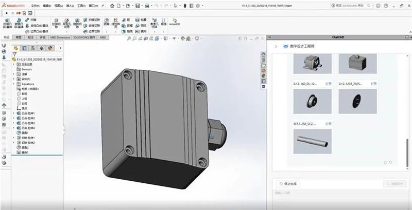Expand the 凸台-拉伸1 feature node
This screenshot has height=210, width=412.
(x=13, y=112)
